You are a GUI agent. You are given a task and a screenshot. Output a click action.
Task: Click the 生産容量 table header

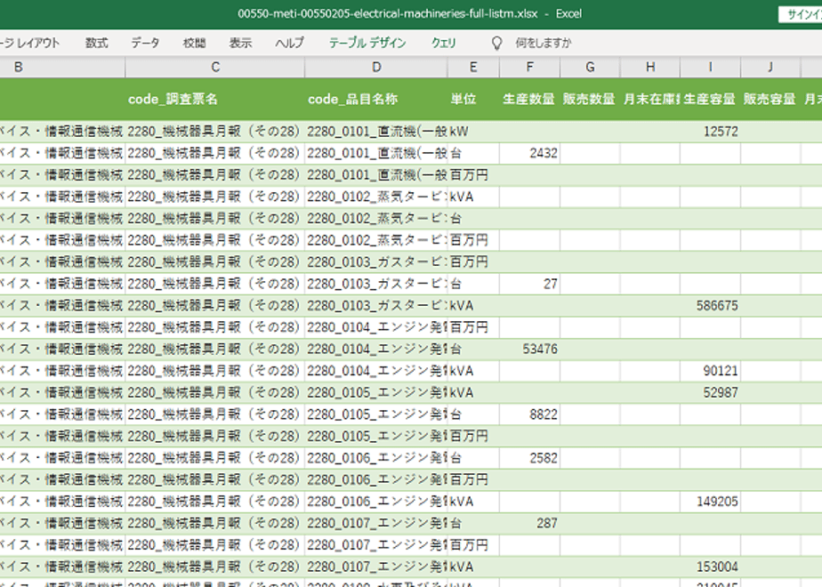click(710, 99)
